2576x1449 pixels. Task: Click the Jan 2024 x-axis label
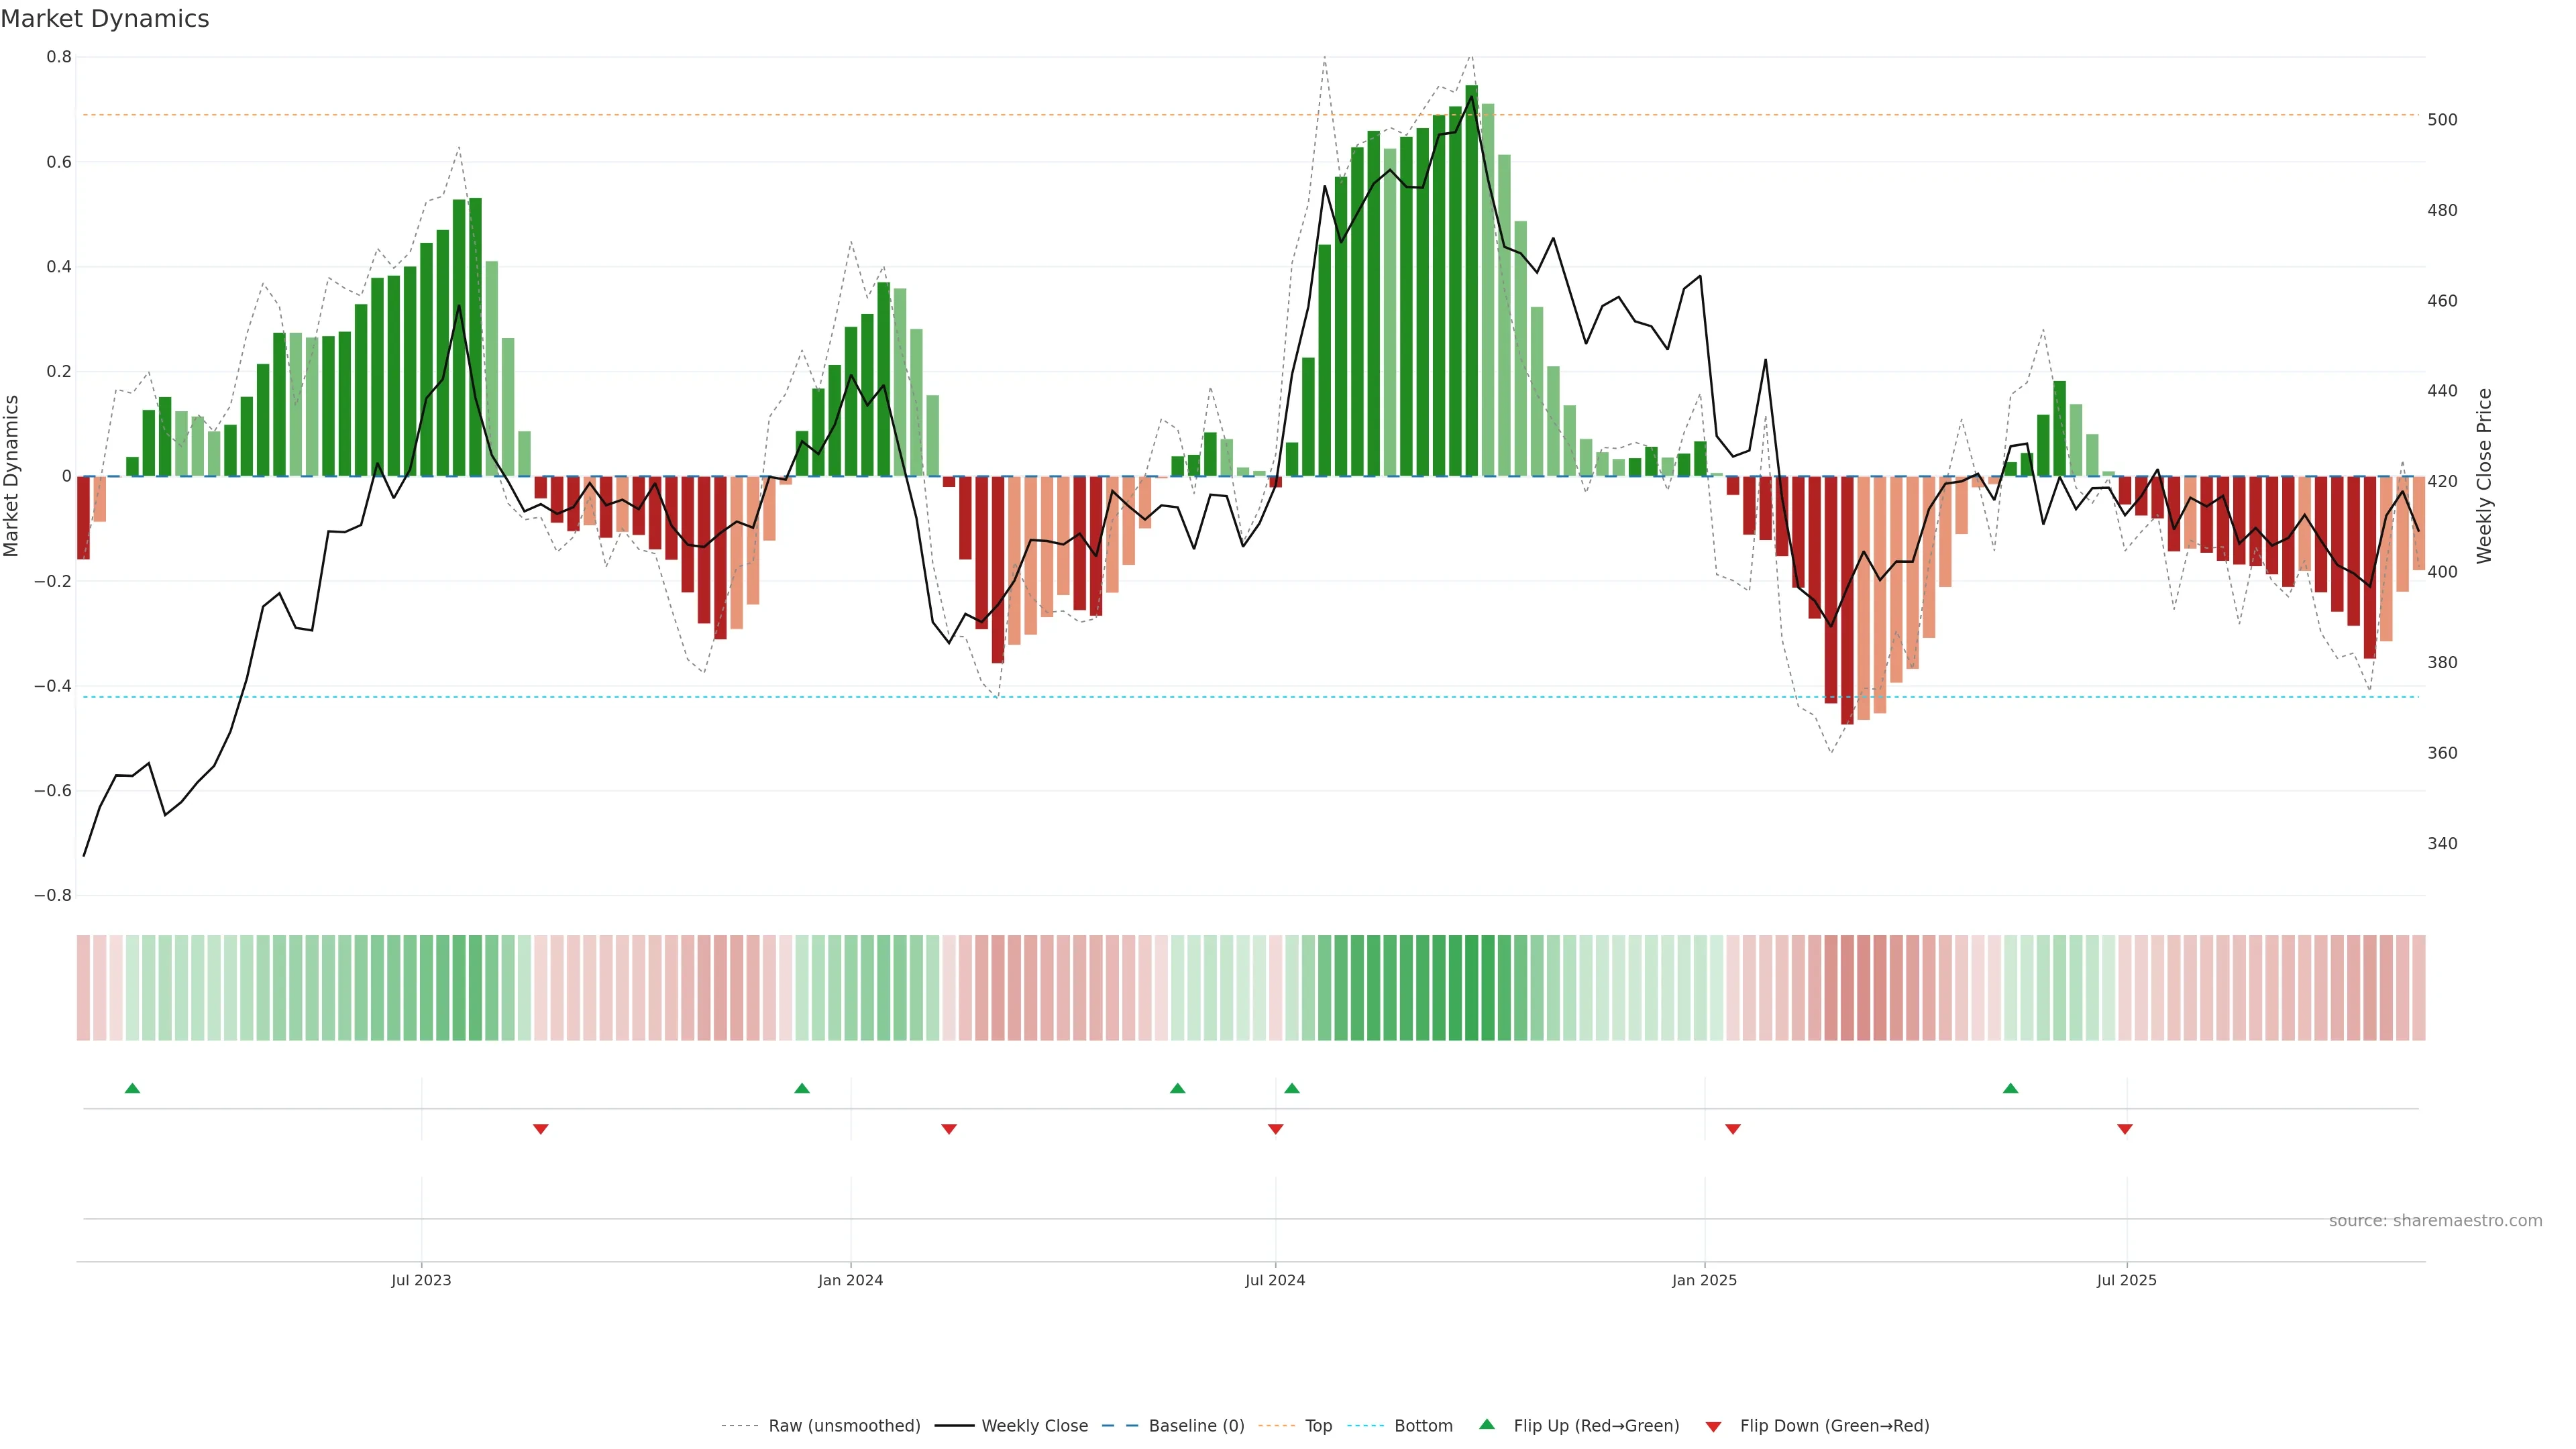click(x=850, y=1280)
